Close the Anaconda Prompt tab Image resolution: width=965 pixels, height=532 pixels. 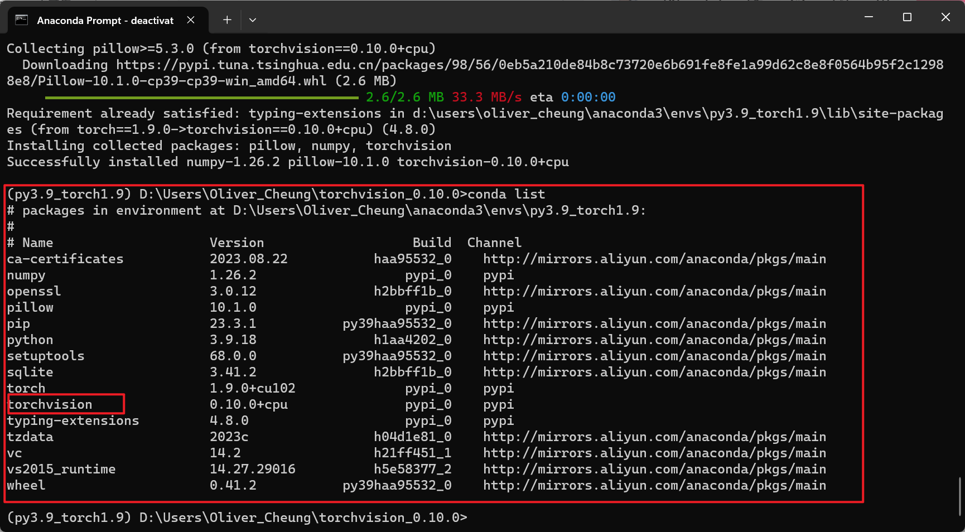191,20
